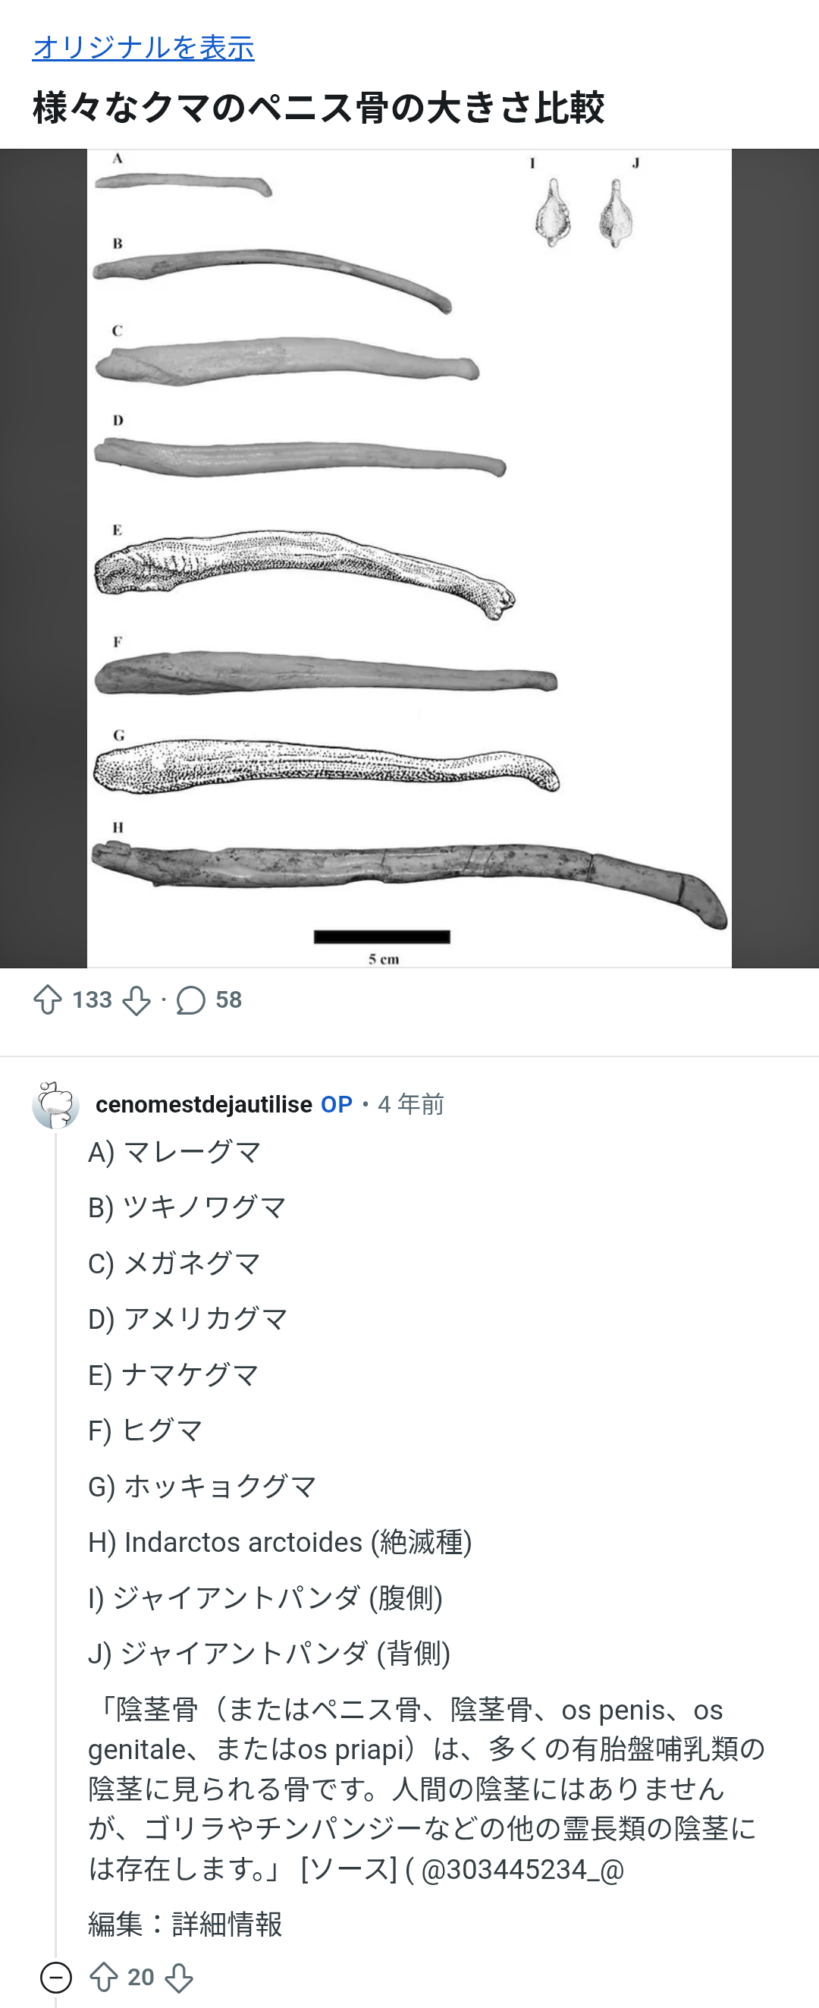Open the bear bones comparison image
Viewport: 819px width, 2008px height.
pyautogui.click(x=409, y=558)
